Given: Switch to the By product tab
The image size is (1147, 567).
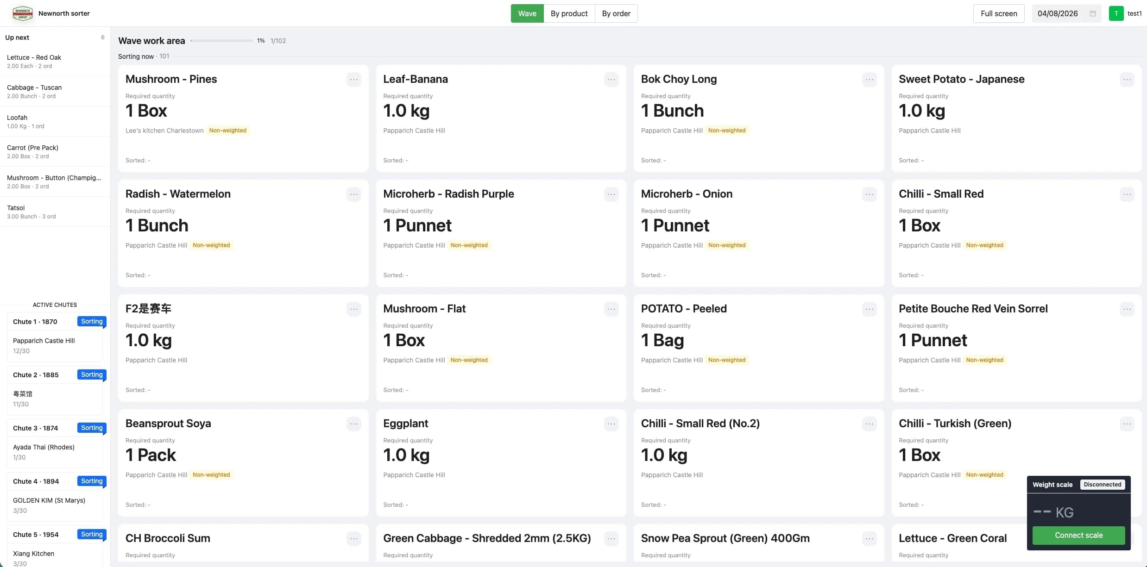Looking at the screenshot, I should pos(569,13).
